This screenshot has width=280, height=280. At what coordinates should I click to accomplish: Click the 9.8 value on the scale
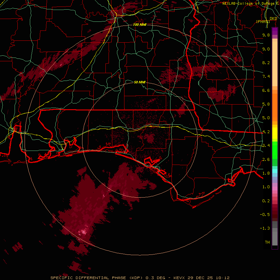(x=266, y=35)
